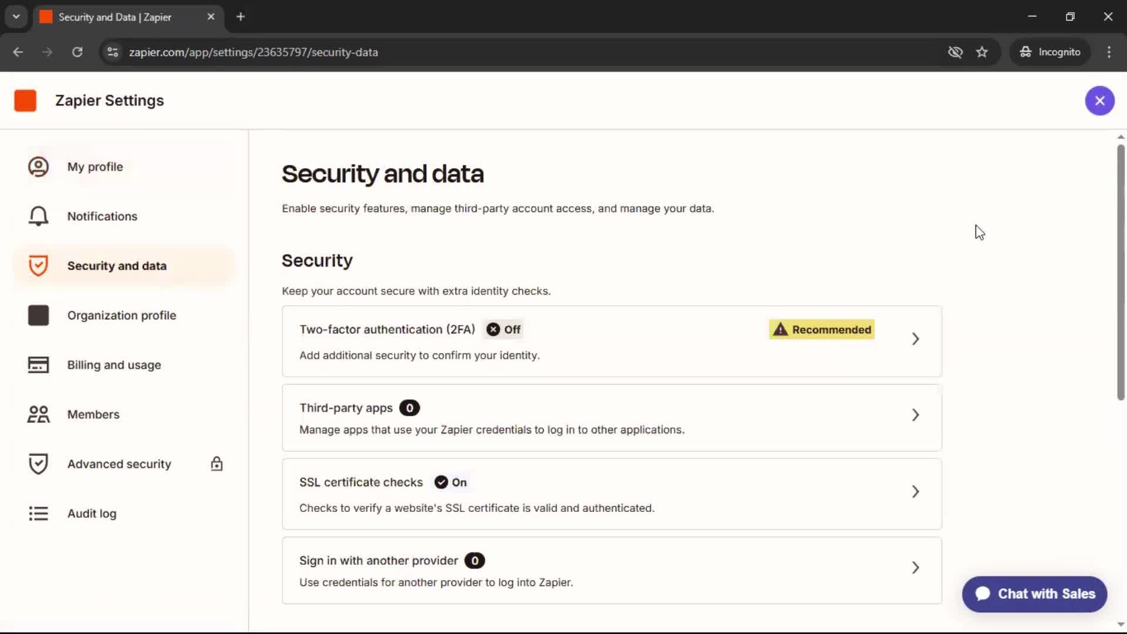Click the Organization profile square icon
The width and height of the screenshot is (1127, 634).
point(38,315)
